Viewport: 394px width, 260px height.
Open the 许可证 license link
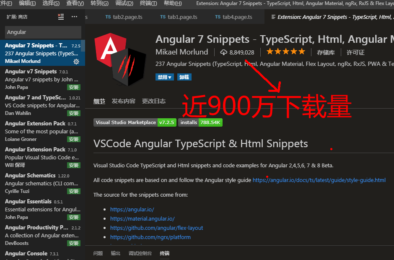coord(355,52)
